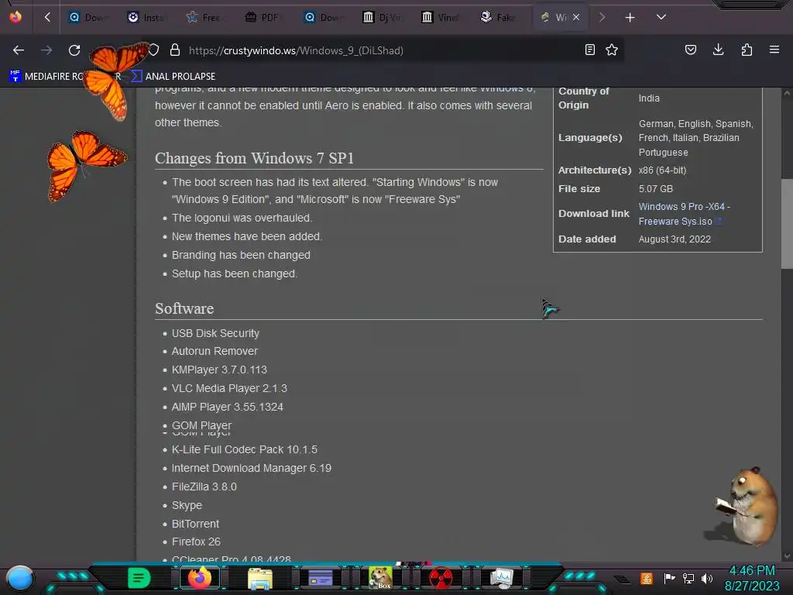
Task: Switch to the Vine tab
Action: click(441, 17)
